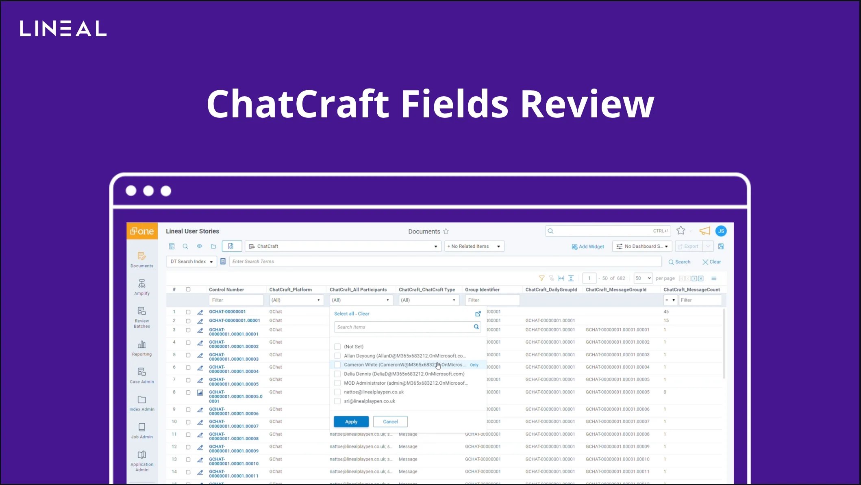The image size is (861, 485).
Task: Open the 50 per page dropdown
Action: click(643, 278)
